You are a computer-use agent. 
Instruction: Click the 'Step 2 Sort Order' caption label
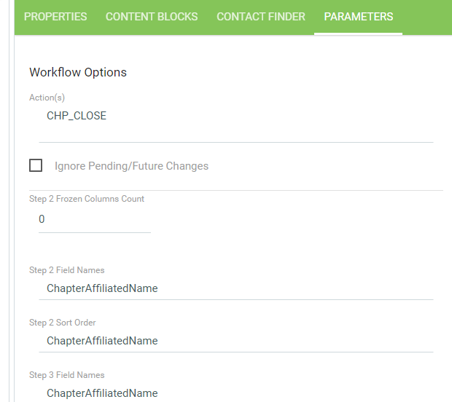point(63,323)
